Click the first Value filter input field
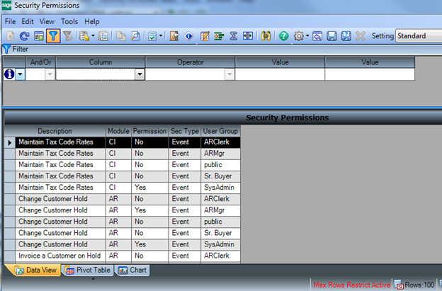This screenshot has width=442, height=291. pos(280,74)
